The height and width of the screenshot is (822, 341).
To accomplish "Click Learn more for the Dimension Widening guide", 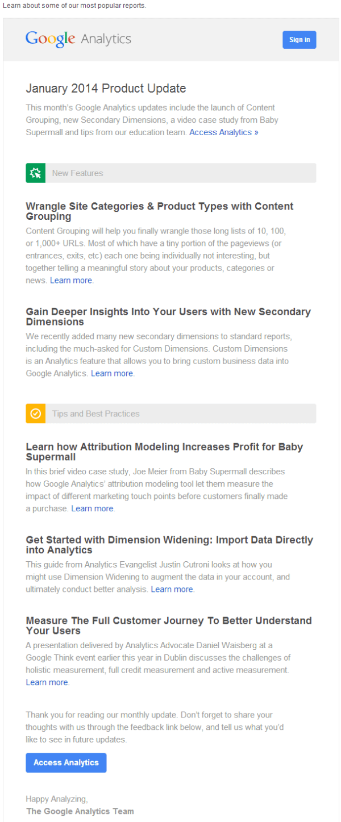I will point(172,590).
